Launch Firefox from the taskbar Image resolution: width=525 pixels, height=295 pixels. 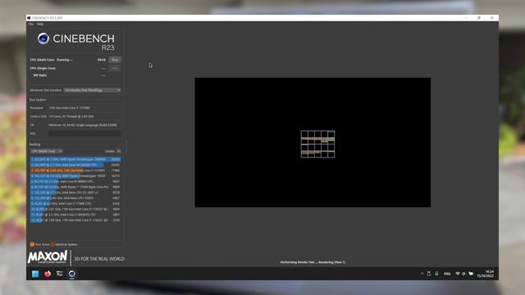[48, 274]
